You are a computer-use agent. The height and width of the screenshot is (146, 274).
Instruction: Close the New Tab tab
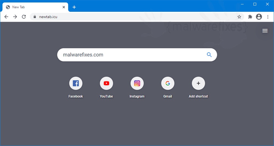pyautogui.click(x=64, y=7)
